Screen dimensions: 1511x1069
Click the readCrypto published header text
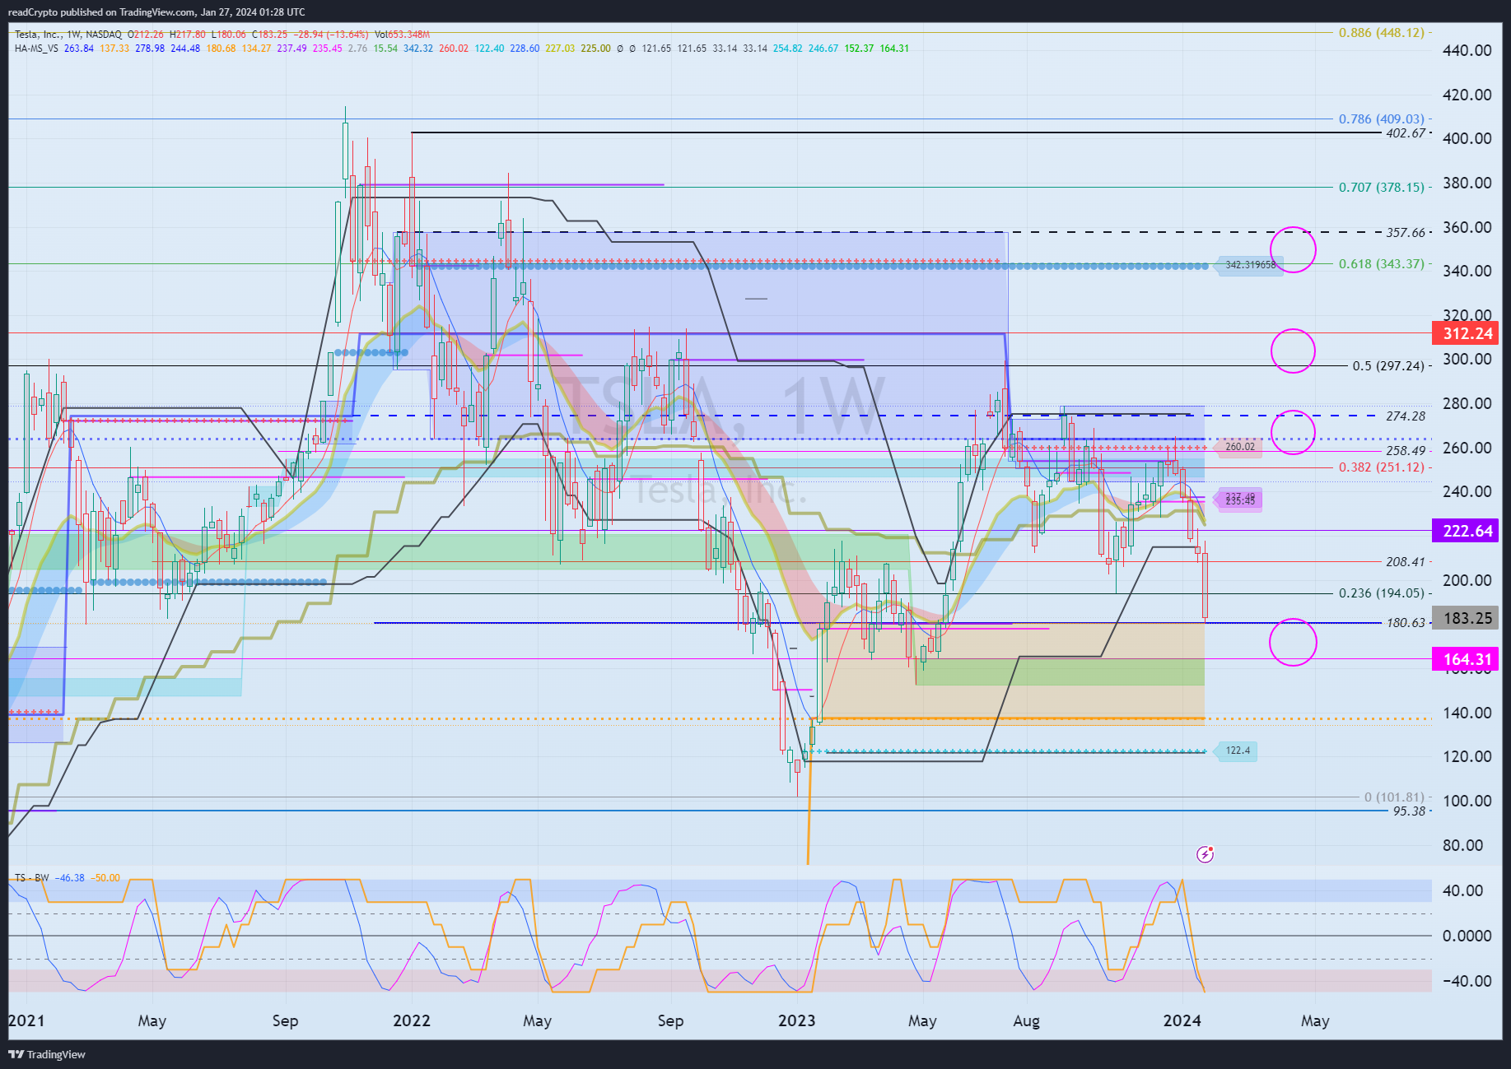point(156,12)
